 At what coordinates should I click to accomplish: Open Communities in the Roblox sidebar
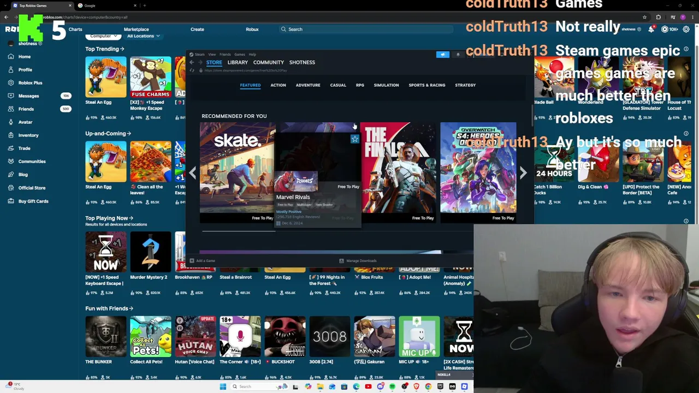[32, 161]
